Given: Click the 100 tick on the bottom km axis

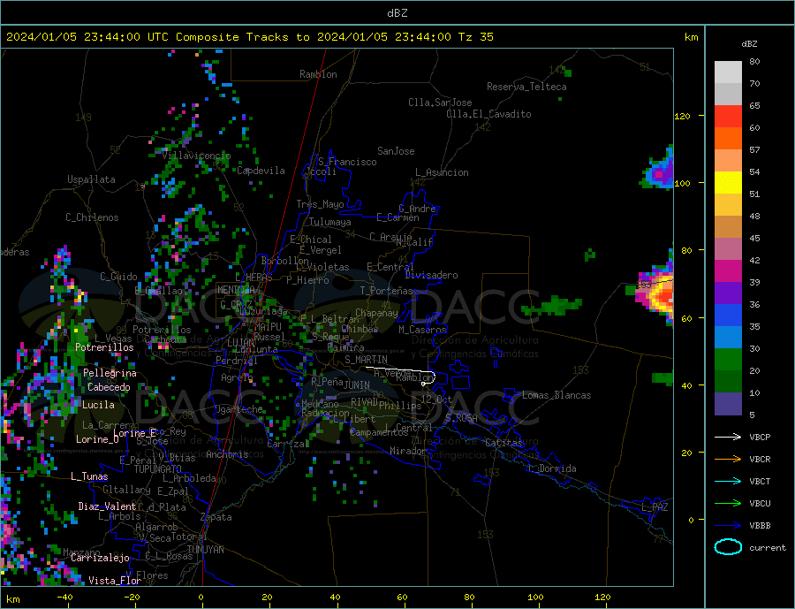Looking at the screenshot, I should click(x=535, y=598).
